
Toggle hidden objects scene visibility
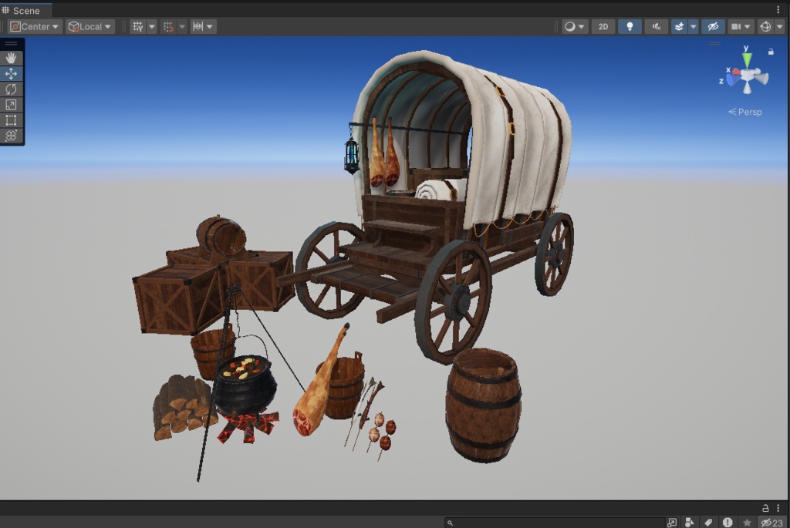coord(713,27)
